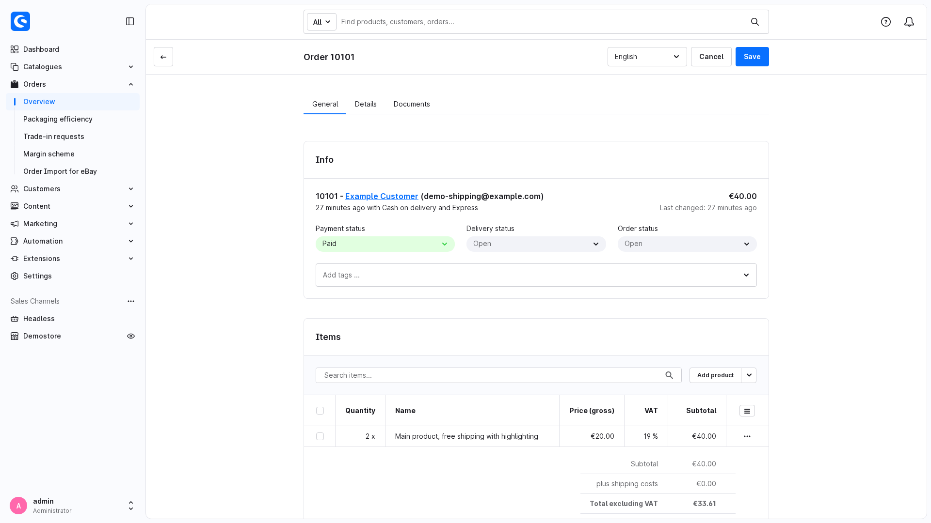Expand Add product arrow dropdown
This screenshot has width=931, height=523.
click(x=749, y=375)
